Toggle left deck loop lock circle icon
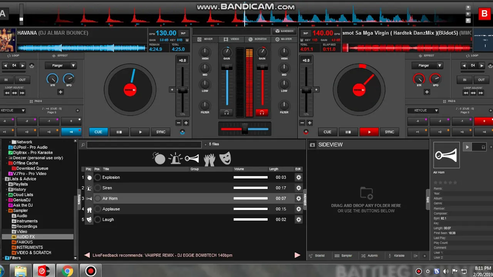The width and height of the screenshot is (493, 277). [32, 66]
